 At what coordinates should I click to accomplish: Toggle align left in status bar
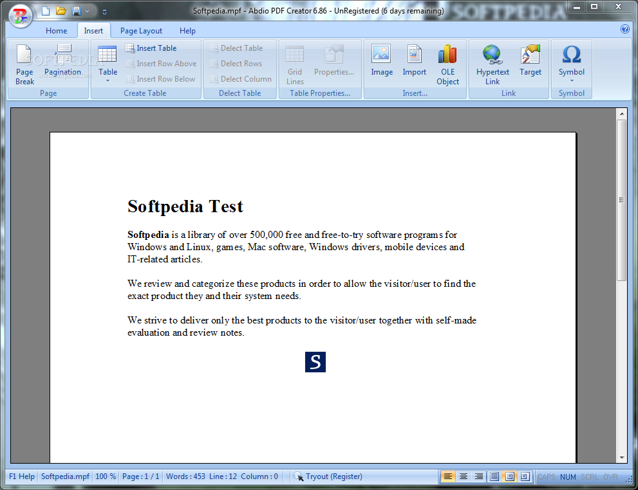click(x=448, y=476)
